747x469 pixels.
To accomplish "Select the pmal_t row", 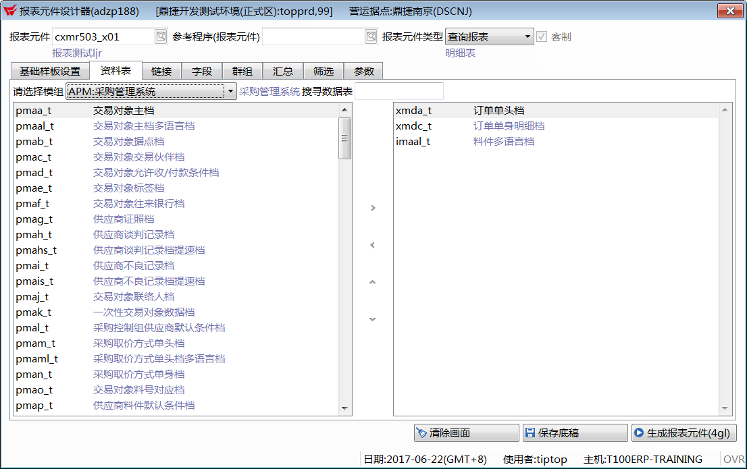I will [176, 327].
